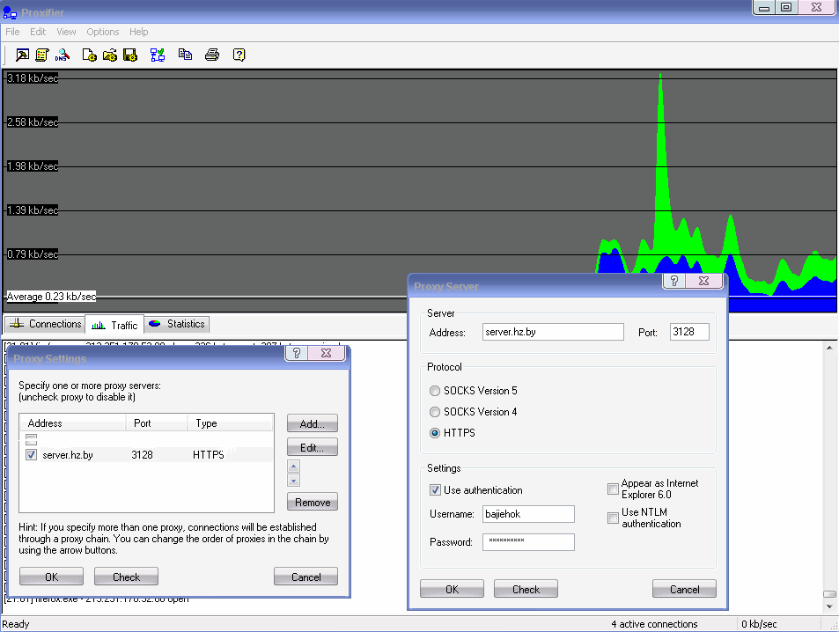Image resolution: width=839 pixels, height=632 pixels.
Task: Click '3.18 kb/sec' graph label
Action: pyautogui.click(x=33, y=78)
